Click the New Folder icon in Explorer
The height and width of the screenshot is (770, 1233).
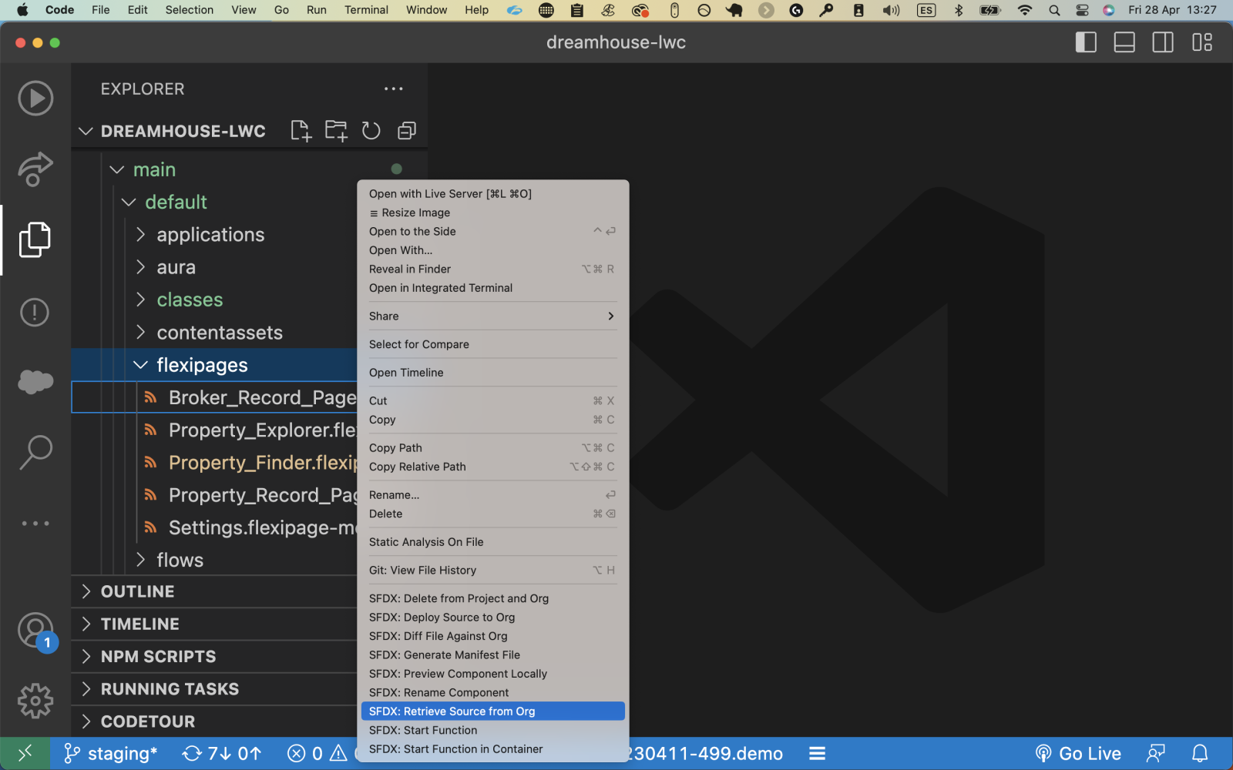[x=336, y=131]
